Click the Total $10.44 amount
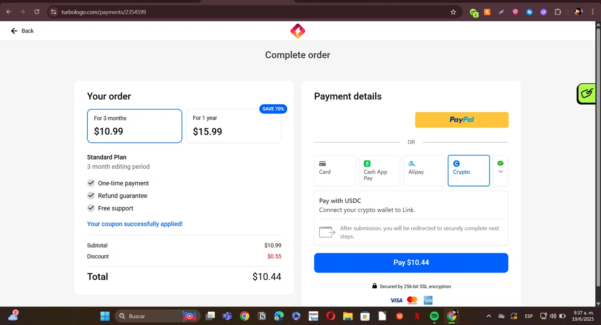601x325 pixels. pos(267,277)
